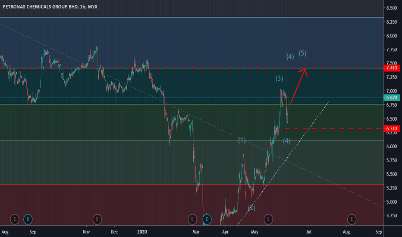Viewport: 402px width, 237px height.
Task: Select the wave label (3)
Action: coord(279,79)
